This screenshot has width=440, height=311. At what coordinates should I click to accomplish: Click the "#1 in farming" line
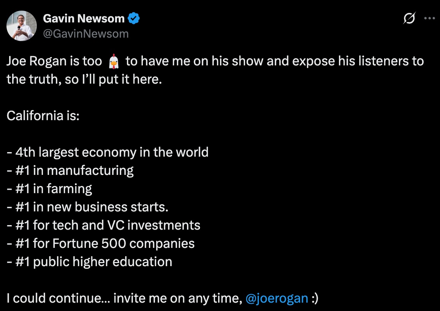pos(54,189)
